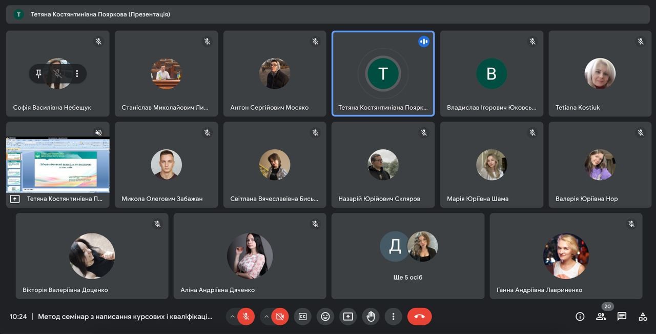Toggle the microphone mute button
This screenshot has height=334, width=656.
point(246,317)
